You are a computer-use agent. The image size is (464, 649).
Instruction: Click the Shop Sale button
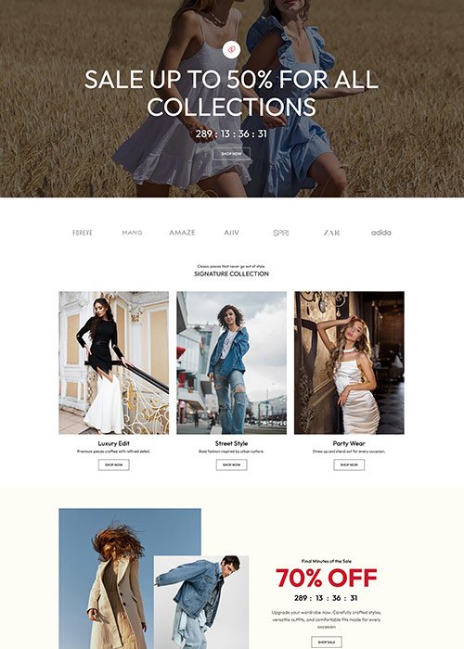327,642
